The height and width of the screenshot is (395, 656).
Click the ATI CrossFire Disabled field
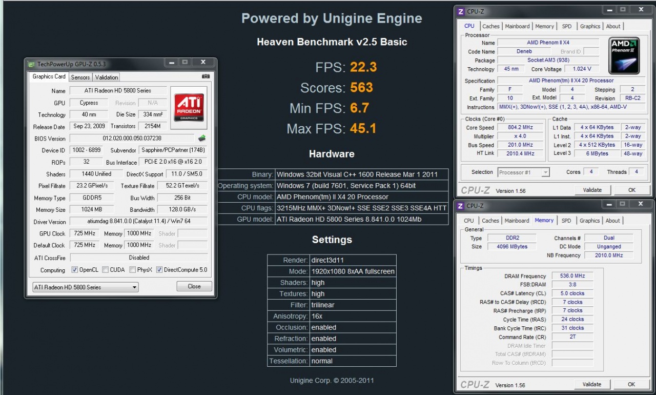(x=138, y=258)
